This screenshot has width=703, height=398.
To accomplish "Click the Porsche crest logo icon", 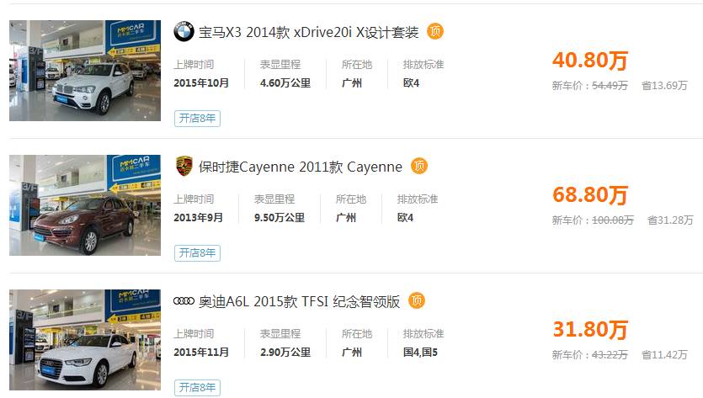I will point(184,166).
